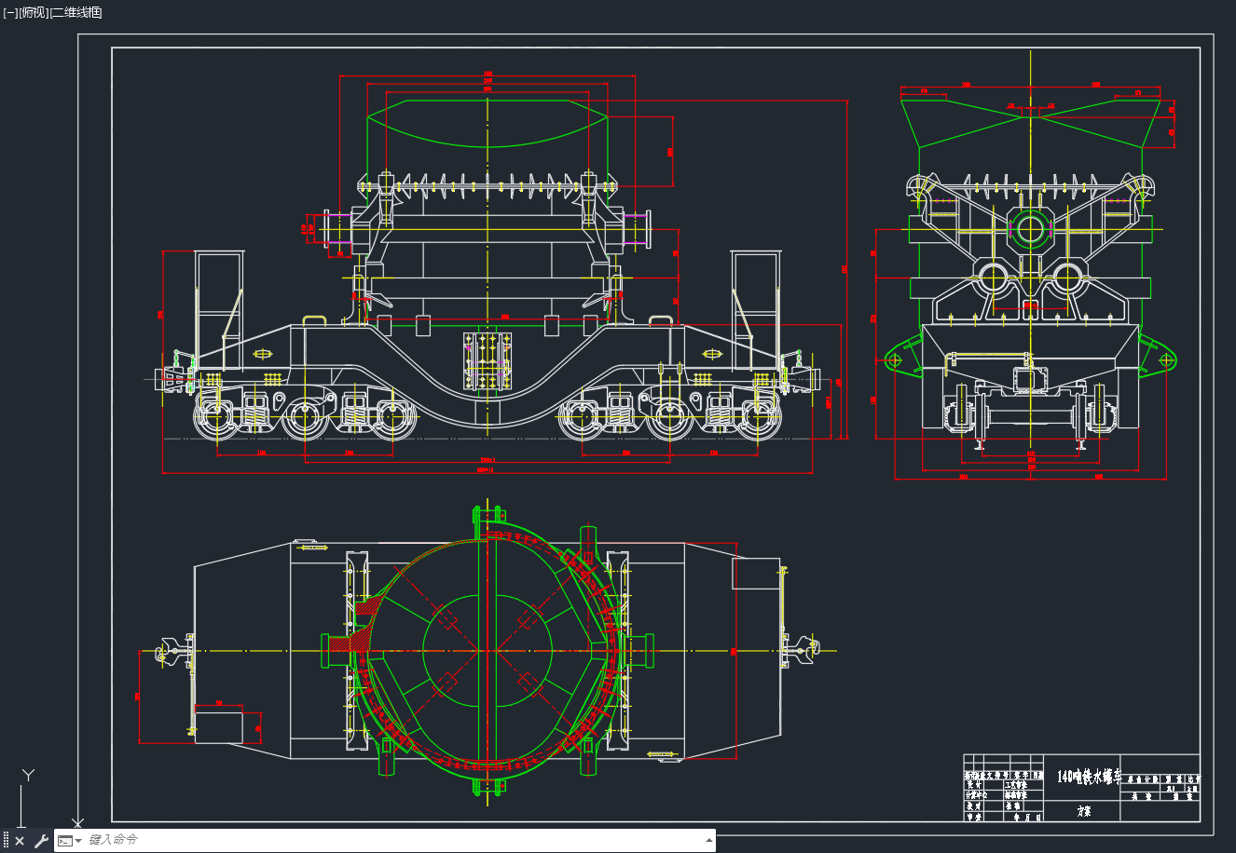Open the [-] viewport controls menu
Image resolution: width=1236 pixels, height=853 pixels.
(x=10, y=12)
